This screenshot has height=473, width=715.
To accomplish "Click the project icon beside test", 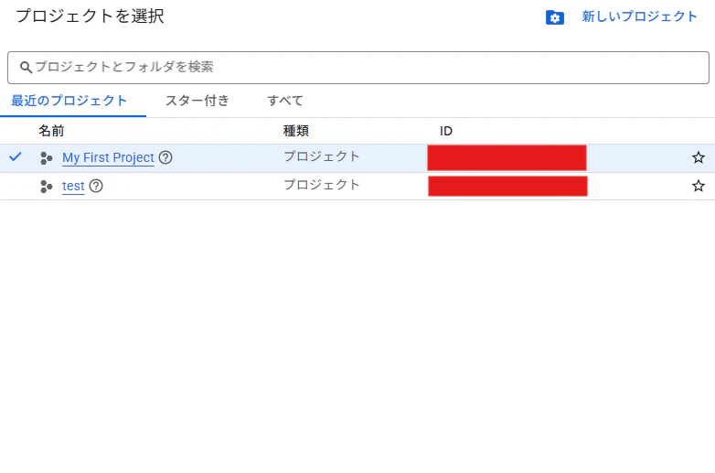I will coord(46,186).
